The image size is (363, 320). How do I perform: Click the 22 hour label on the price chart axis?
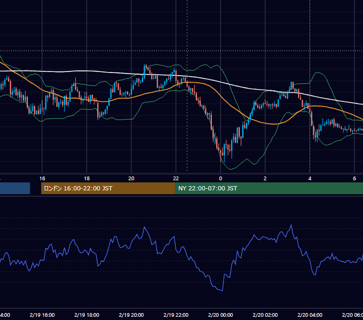pos(176,179)
